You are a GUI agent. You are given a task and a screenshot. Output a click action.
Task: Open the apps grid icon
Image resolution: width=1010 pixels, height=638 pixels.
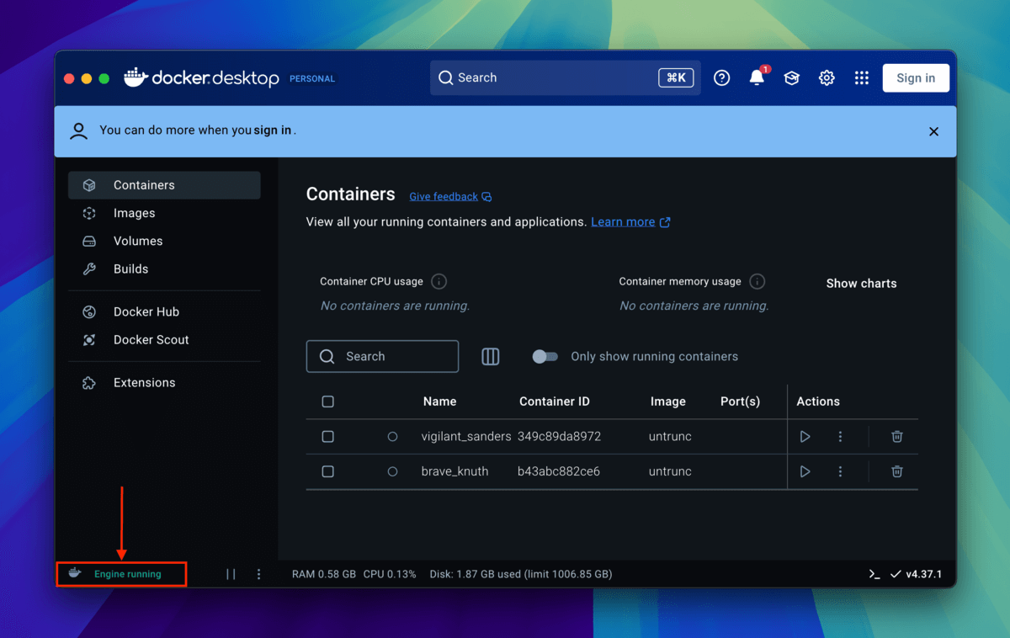861,77
